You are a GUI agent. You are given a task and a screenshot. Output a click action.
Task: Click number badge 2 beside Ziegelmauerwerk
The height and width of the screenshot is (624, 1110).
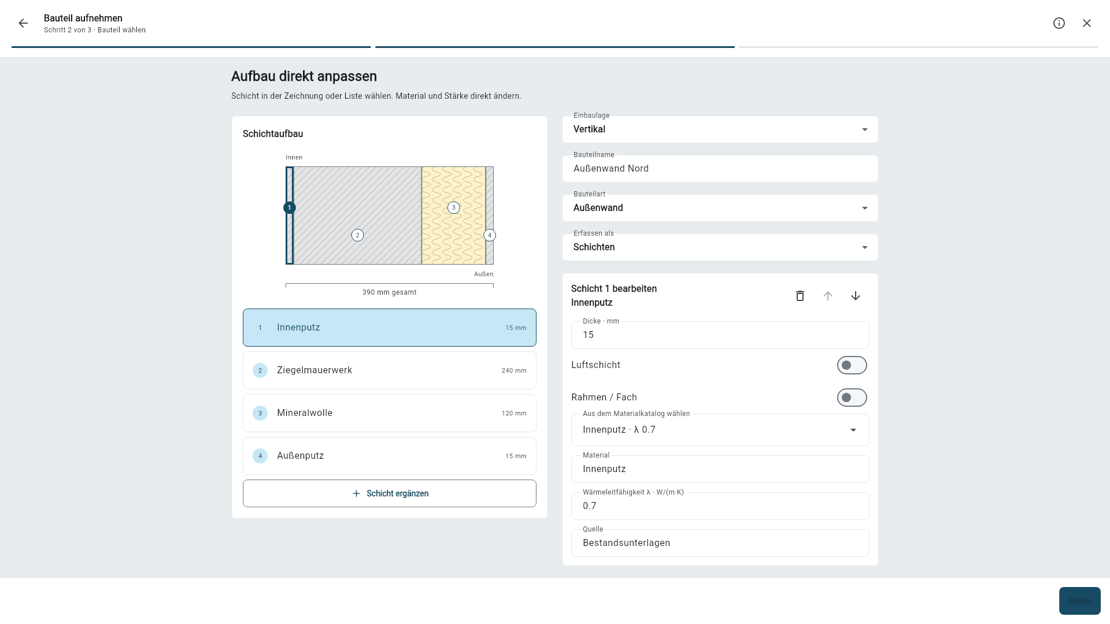[x=260, y=370]
